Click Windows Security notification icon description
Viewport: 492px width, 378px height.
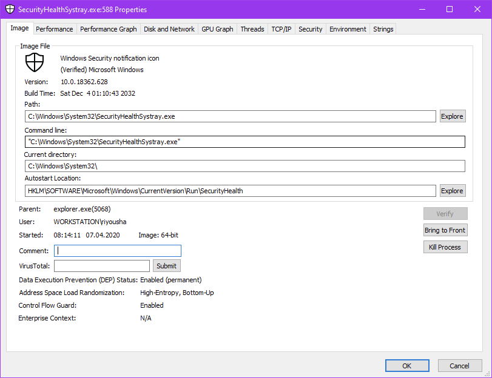(x=110, y=58)
